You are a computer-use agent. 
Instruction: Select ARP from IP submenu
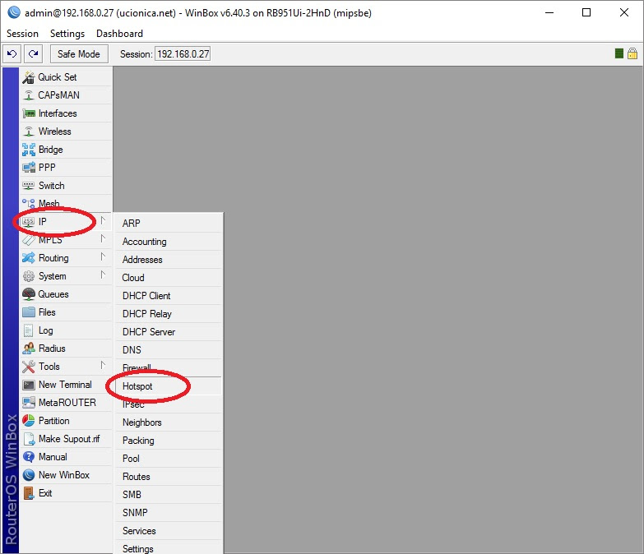[169, 224]
